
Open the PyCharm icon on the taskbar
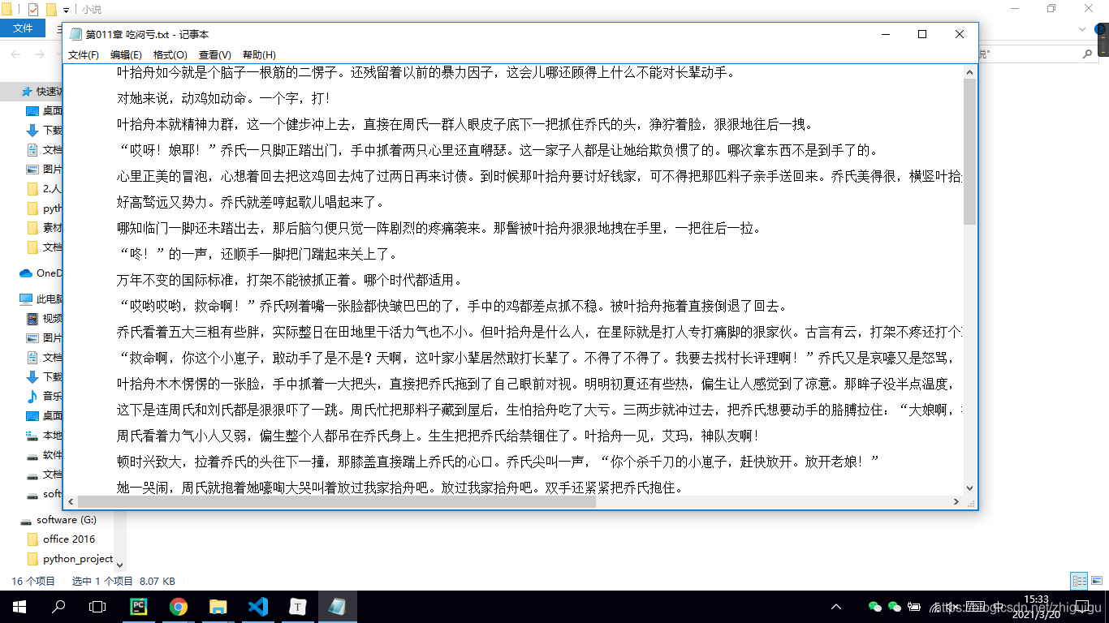point(139,606)
